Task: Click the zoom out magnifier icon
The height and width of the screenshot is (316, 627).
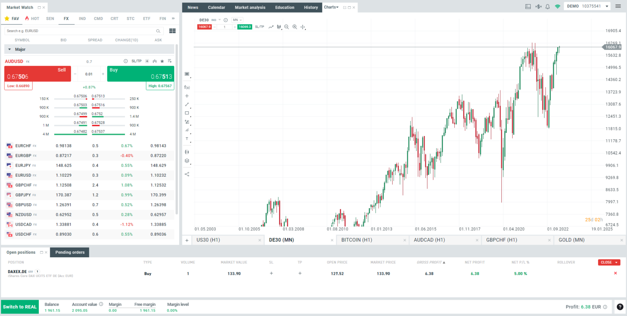Action: click(x=287, y=27)
